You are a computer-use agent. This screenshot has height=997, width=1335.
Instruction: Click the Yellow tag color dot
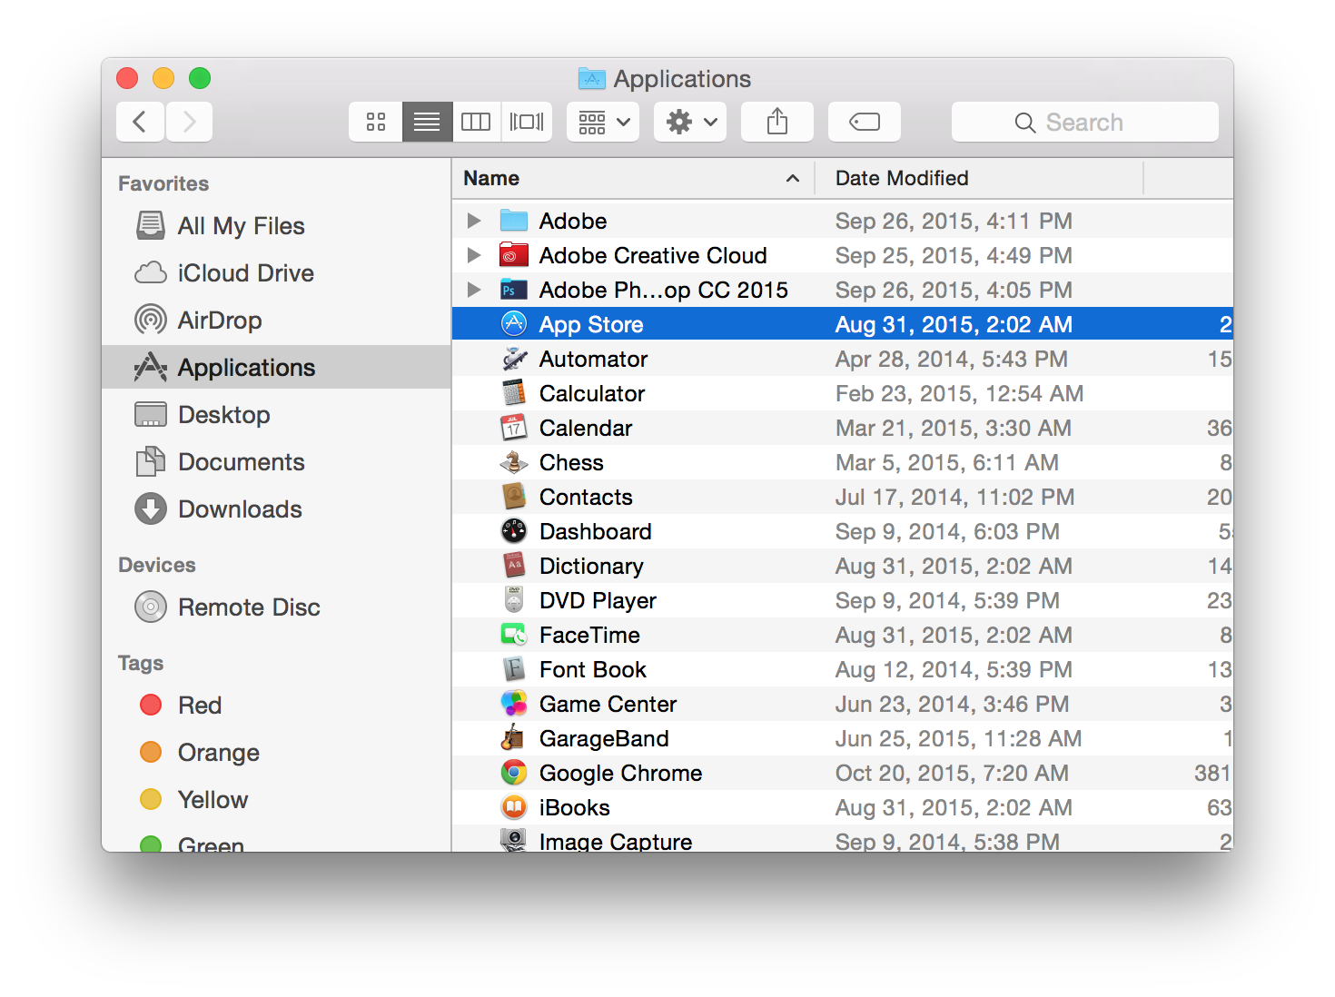point(151,799)
